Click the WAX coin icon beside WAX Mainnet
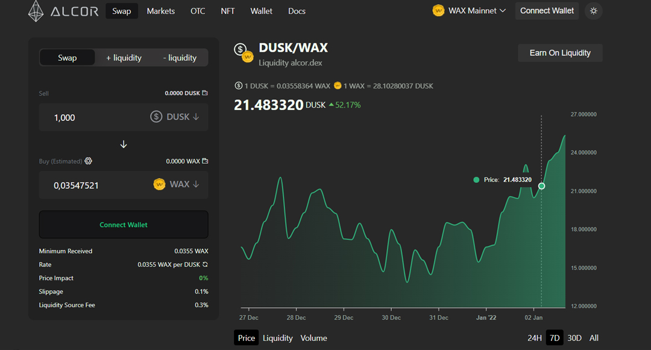Screen dimensions: 651x350 click(x=438, y=10)
